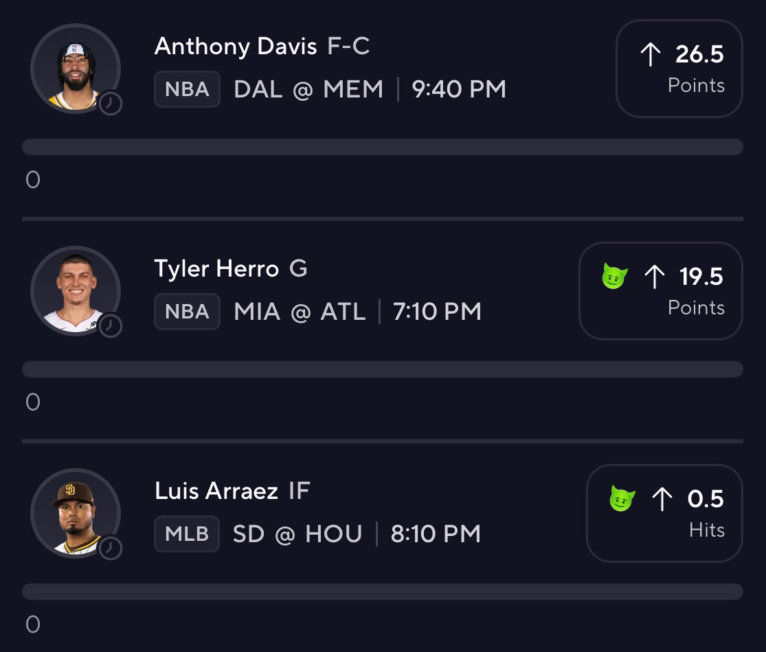
Task: Click the MLB tag under Luis Arraez
Action: coord(187,534)
